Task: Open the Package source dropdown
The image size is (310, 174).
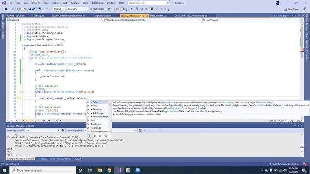Action: click(x=42, y=130)
